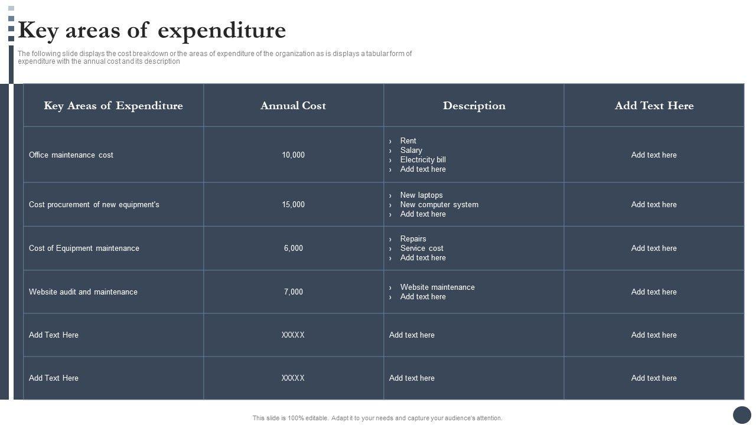Select the 'Service cost' bullet item
The width and height of the screenshot is (756, 425).
click(x=422, y=249)
